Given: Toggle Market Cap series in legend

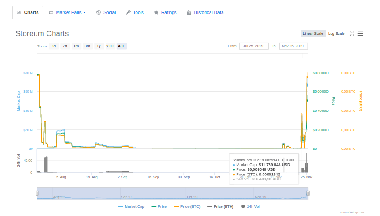Looking at the screenshot, I should pyautogui.click(x=132, y=207).
